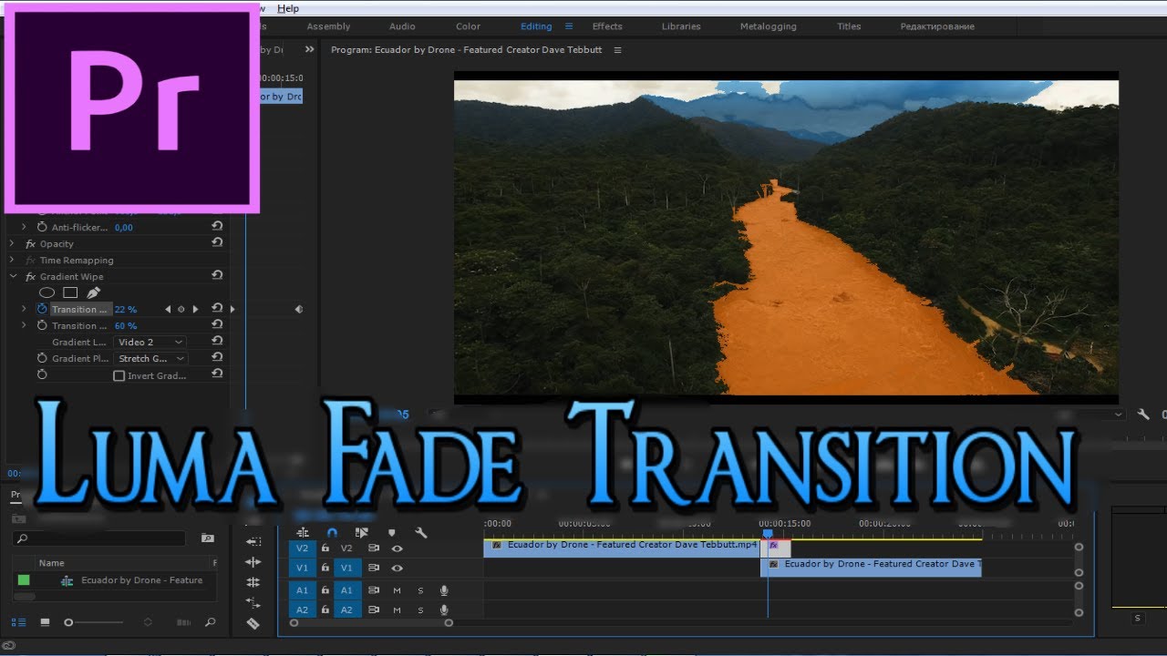Image resolution: width=1167 pixels, height=656 pixels.
Task: Toggle stopwatch beside Invert Gradient
Action: (x=41, y=374)
